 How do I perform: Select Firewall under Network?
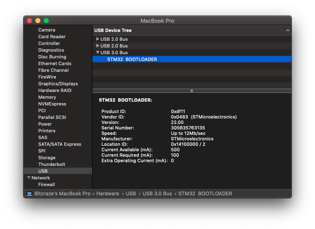point(46,184)
